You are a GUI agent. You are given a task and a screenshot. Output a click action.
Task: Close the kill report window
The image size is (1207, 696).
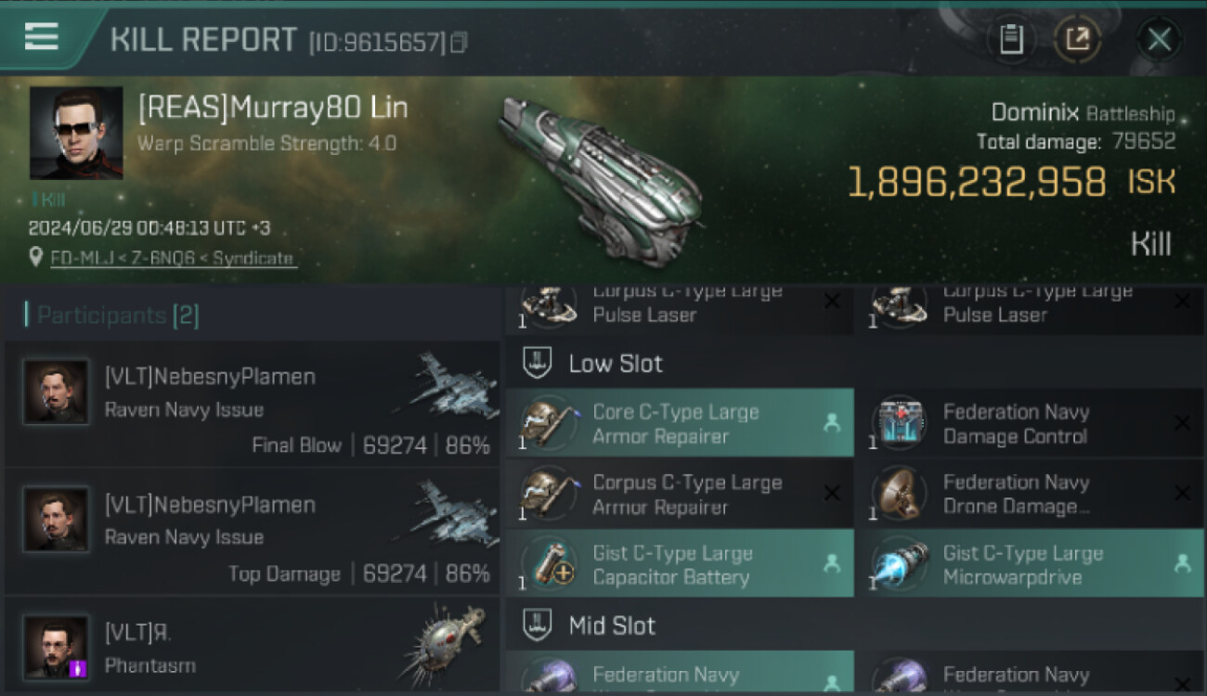coord(1160,40)
